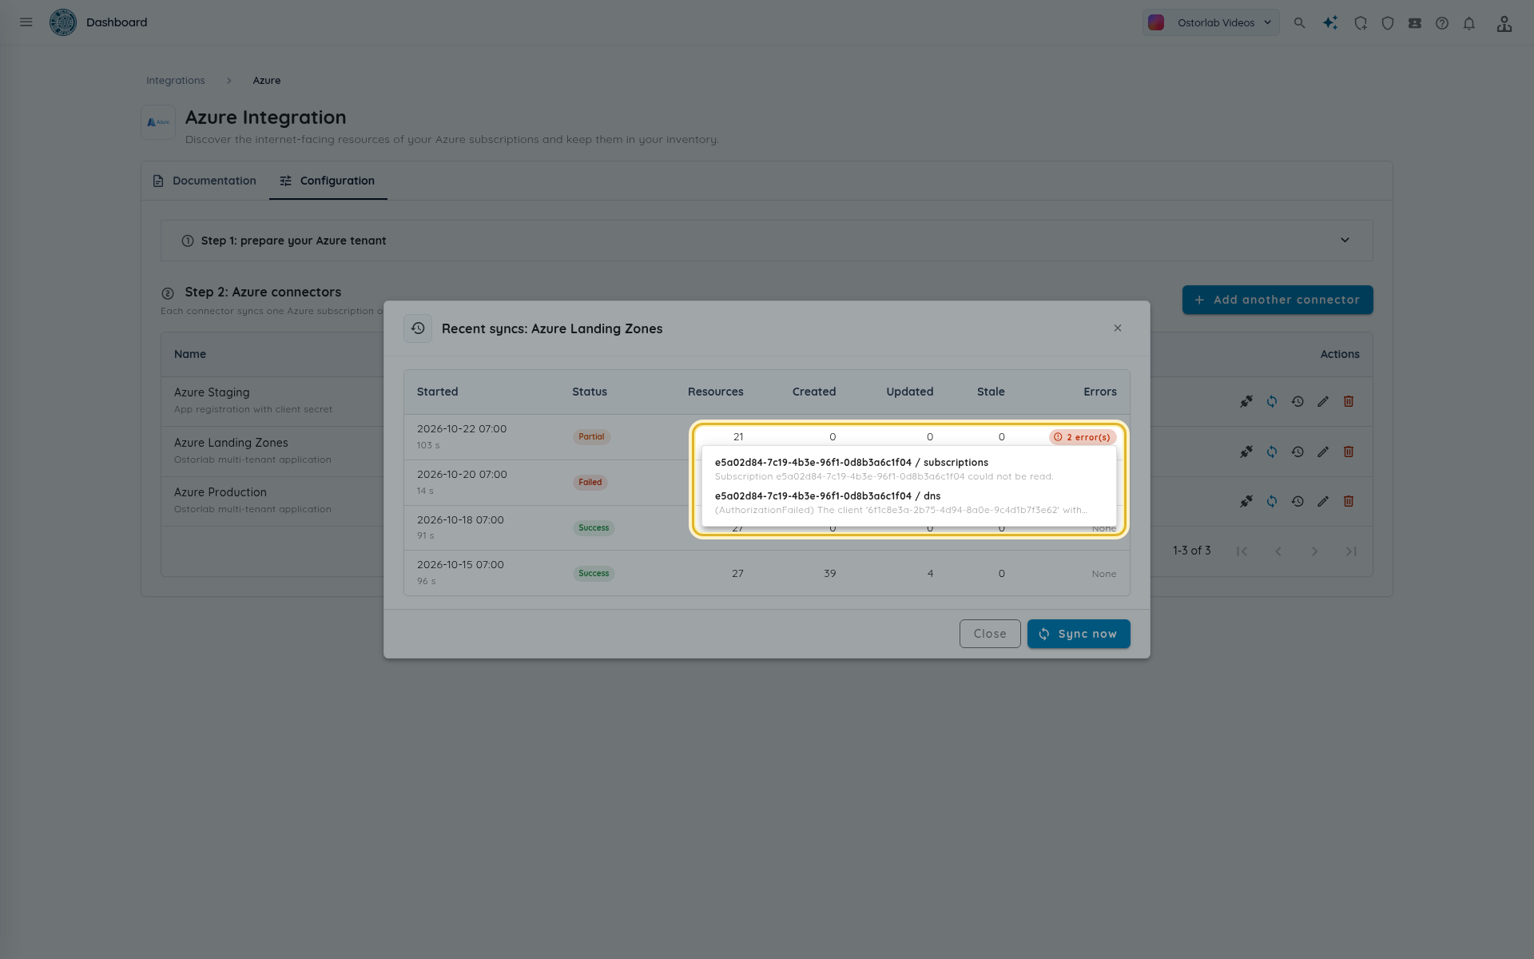Image resolution: width=1534 pixels, height=959 pixels.
Task: Click the Failed status badge
Action: click(x=590, y=483)
